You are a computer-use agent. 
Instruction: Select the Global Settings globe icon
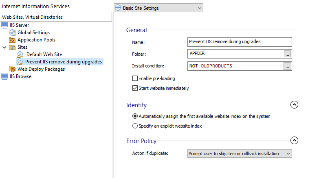[12, 33]
